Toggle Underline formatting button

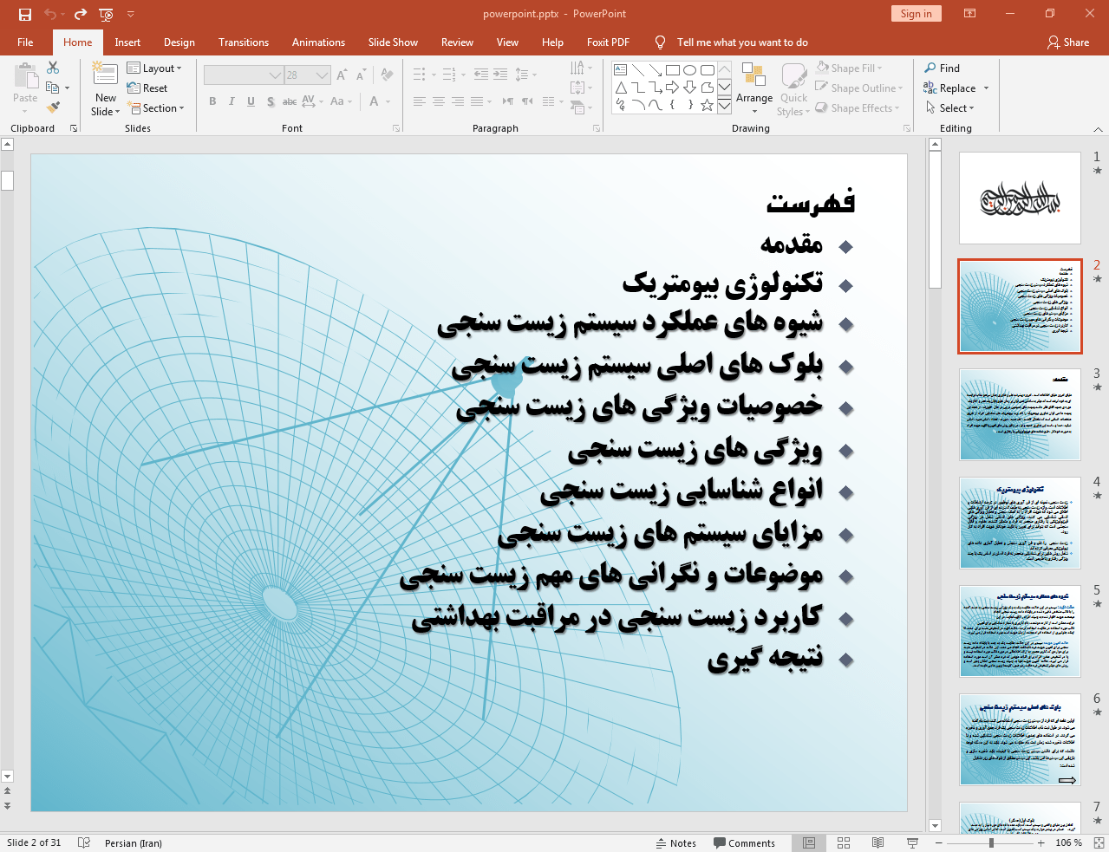pos(251,101)
